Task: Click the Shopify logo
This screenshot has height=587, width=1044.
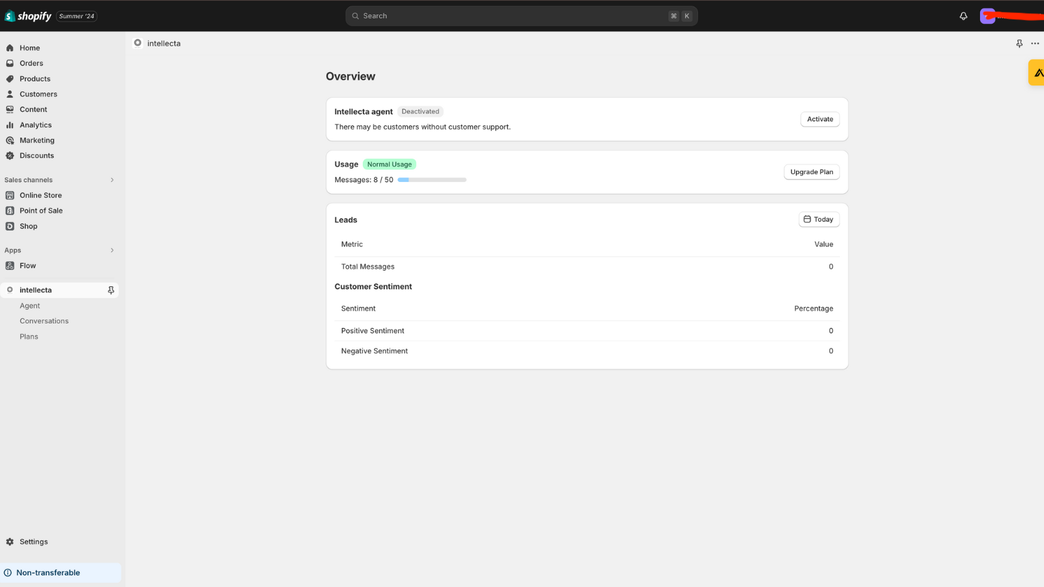Action: pos(28,16)
